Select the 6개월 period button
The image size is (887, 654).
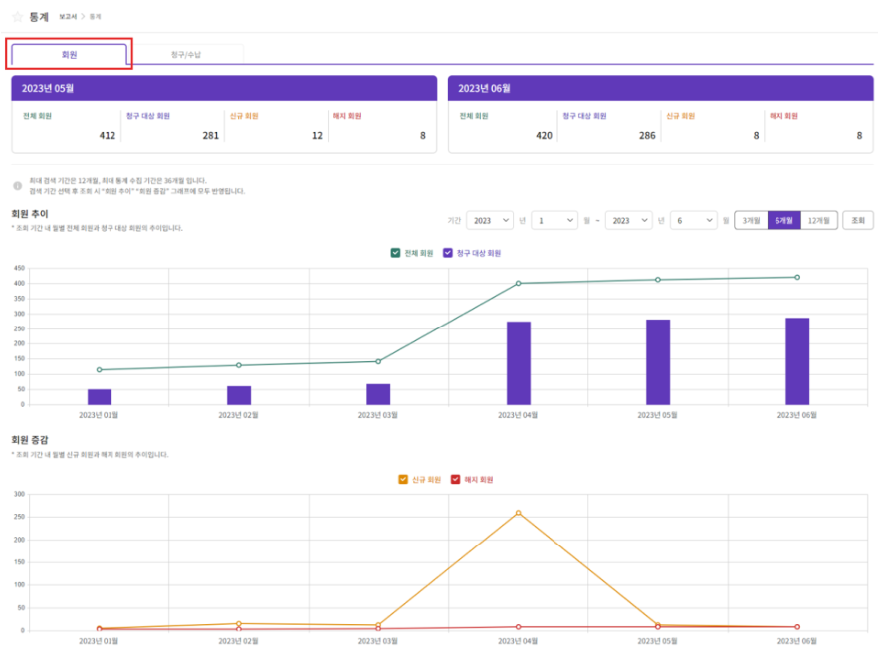(784, 221)
